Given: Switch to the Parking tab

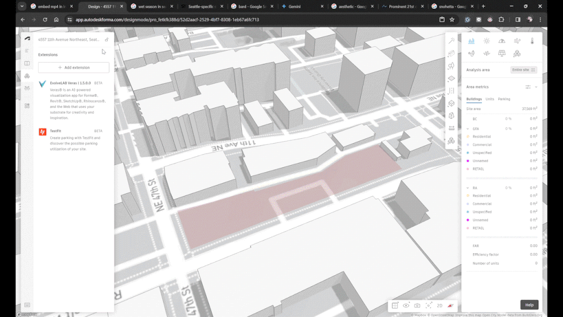Looking at the screenshot, I should [504, 99].
